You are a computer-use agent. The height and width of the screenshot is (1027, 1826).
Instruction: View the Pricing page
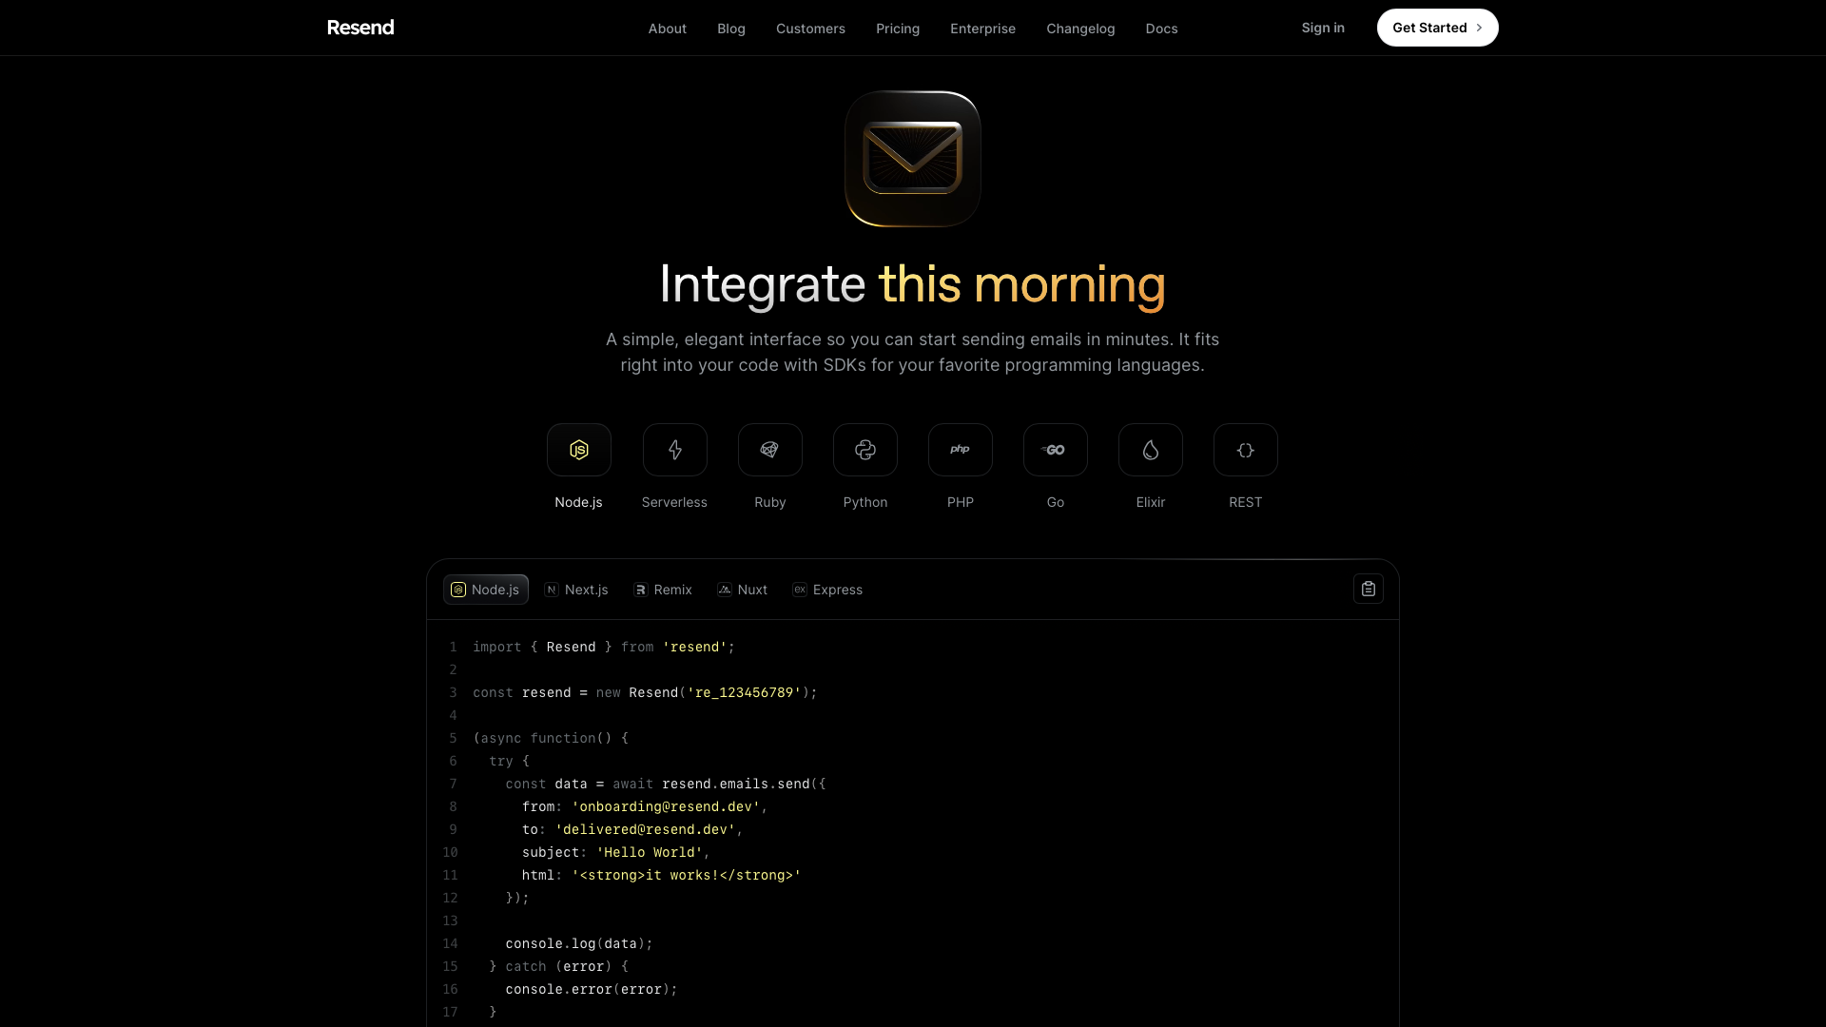897,29
